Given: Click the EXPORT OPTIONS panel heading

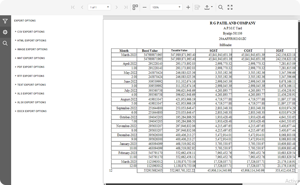Looking at the screenshot, I should [25, 21].
